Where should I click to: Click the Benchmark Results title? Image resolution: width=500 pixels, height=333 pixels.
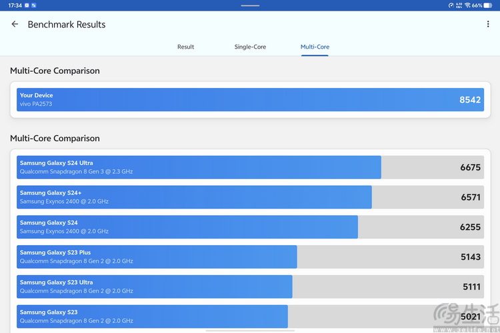[66, 25]
